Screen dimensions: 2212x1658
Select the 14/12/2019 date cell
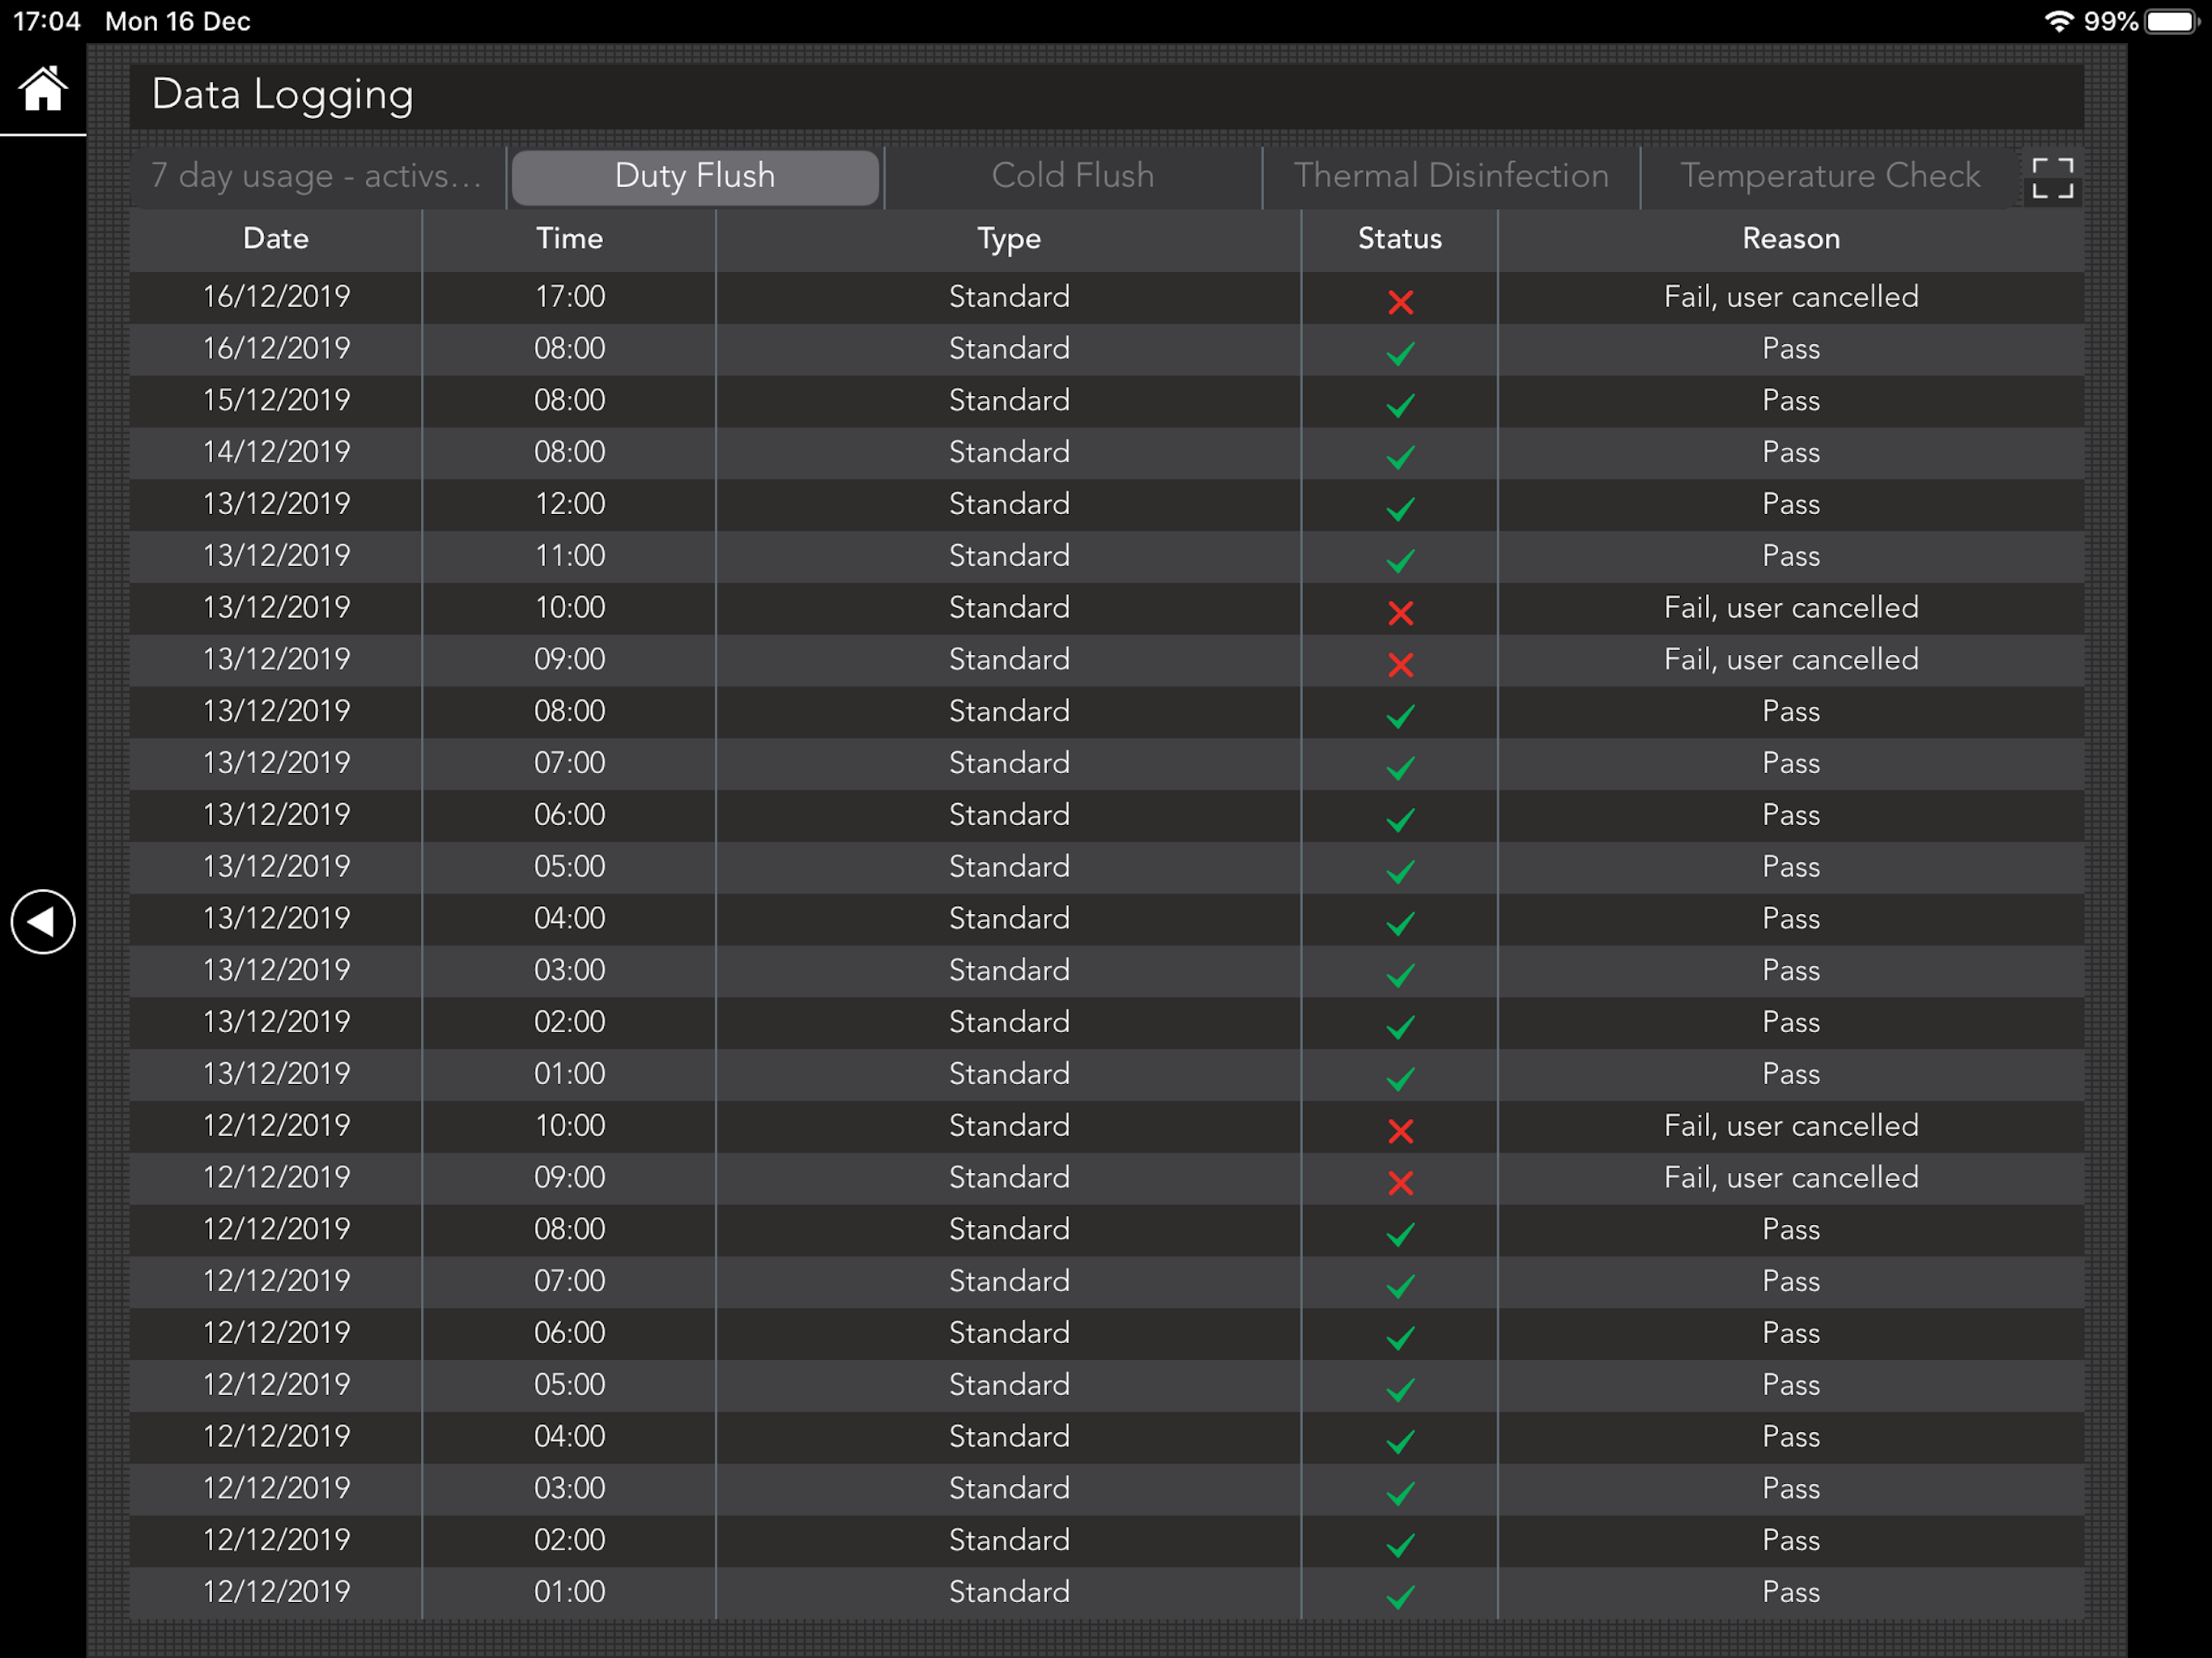pos(276,452)
